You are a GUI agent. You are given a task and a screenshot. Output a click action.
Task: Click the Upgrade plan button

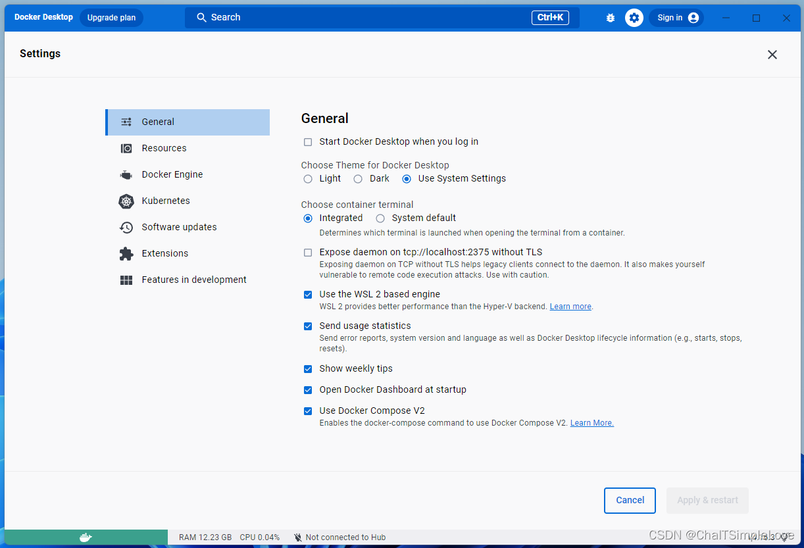111,18
